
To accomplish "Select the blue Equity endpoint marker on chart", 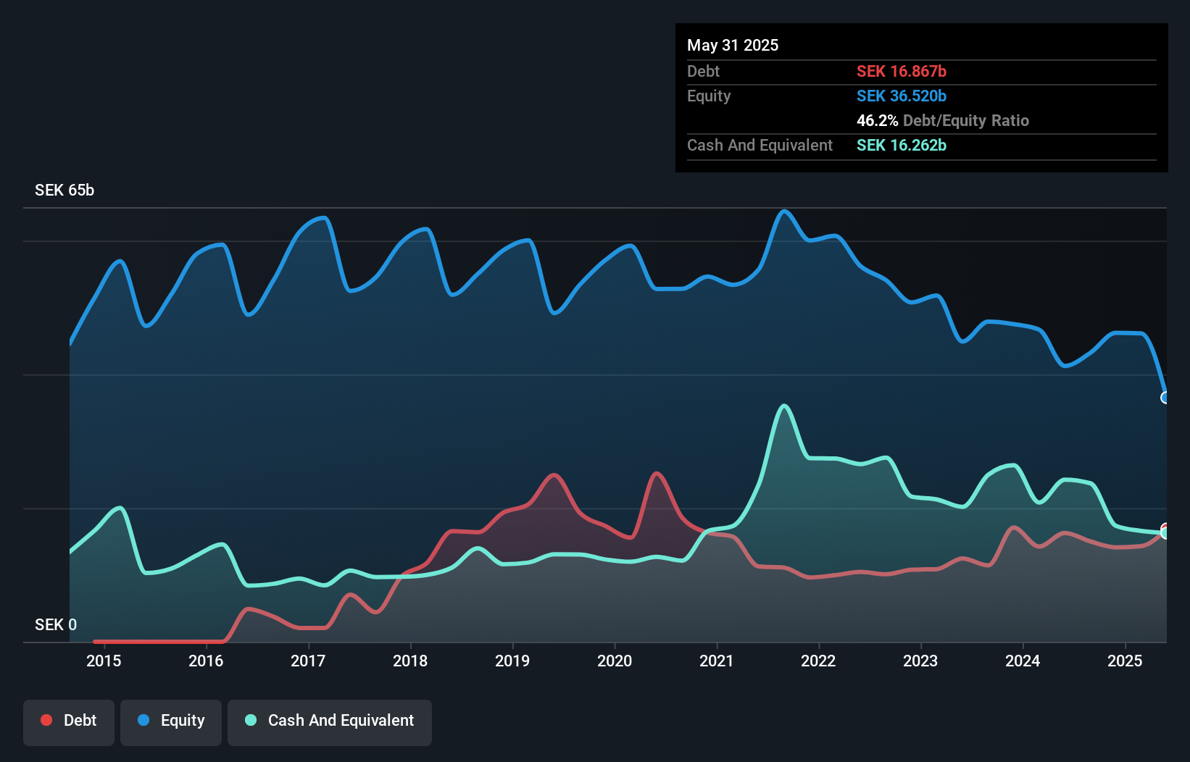I will (1165, 398).
